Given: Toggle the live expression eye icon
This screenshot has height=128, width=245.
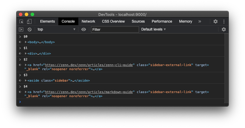Looking at the screenshot, I should point(84,29).
